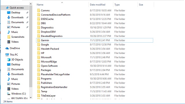Select the PlaceholderTileLogoFolder folder name

(55, 74)
